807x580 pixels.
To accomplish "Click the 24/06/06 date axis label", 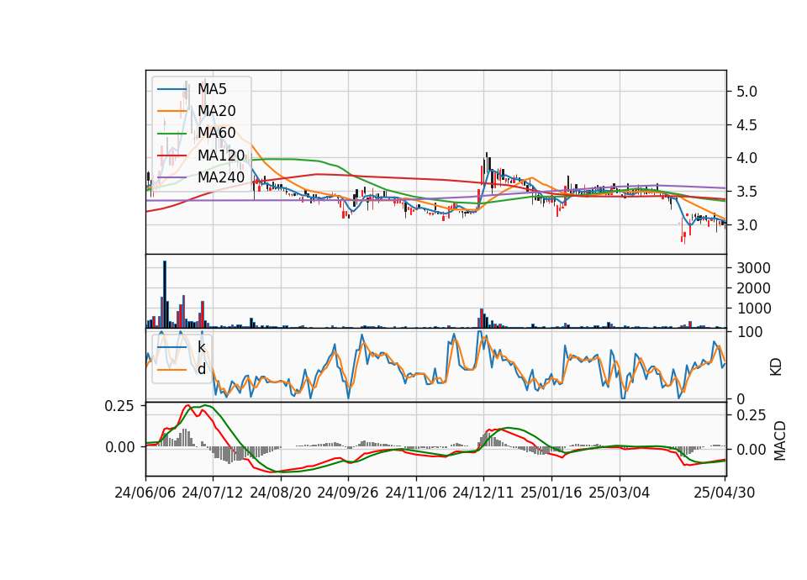I will point(145,493).
